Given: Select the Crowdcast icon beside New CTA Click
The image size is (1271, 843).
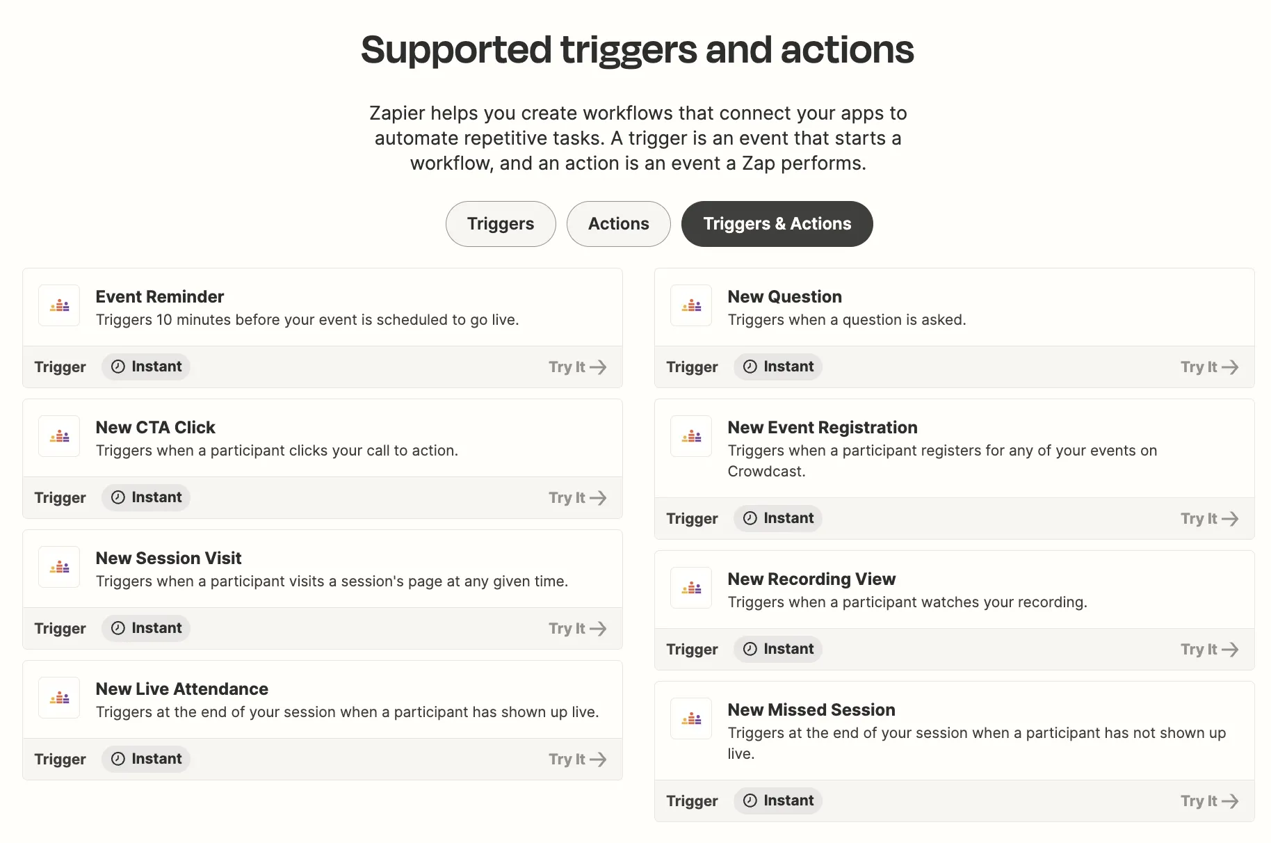Looking at the screenshot, I should tap(58, 435).
